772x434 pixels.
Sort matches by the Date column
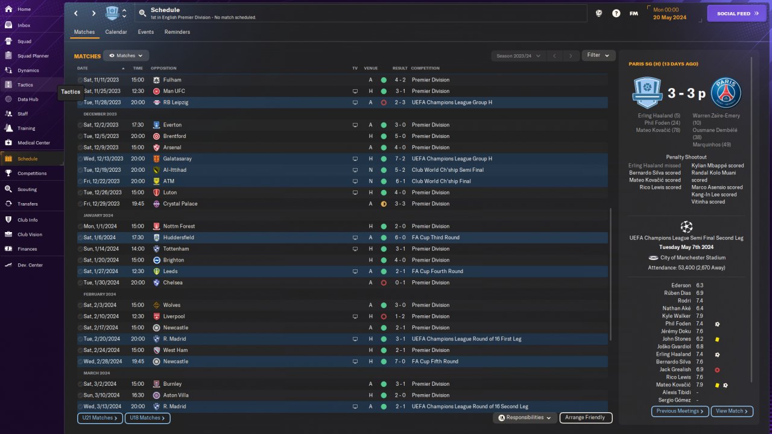83,68
